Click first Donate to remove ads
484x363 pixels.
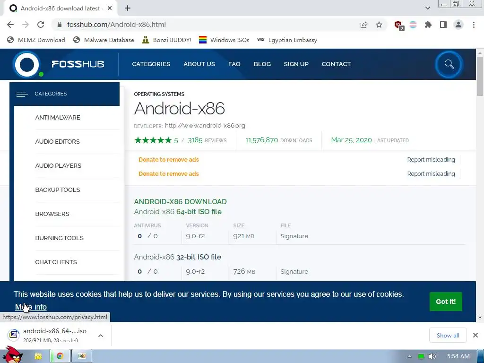tap(169, 160)
